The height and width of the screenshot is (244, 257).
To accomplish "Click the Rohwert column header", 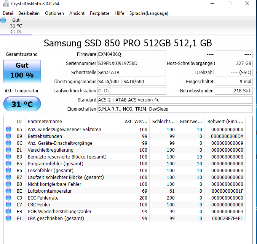I will (225, 121).
